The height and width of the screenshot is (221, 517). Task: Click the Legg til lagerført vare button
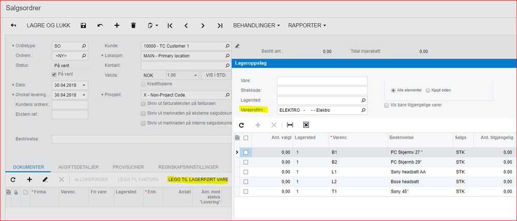click(x=197, y=179)
